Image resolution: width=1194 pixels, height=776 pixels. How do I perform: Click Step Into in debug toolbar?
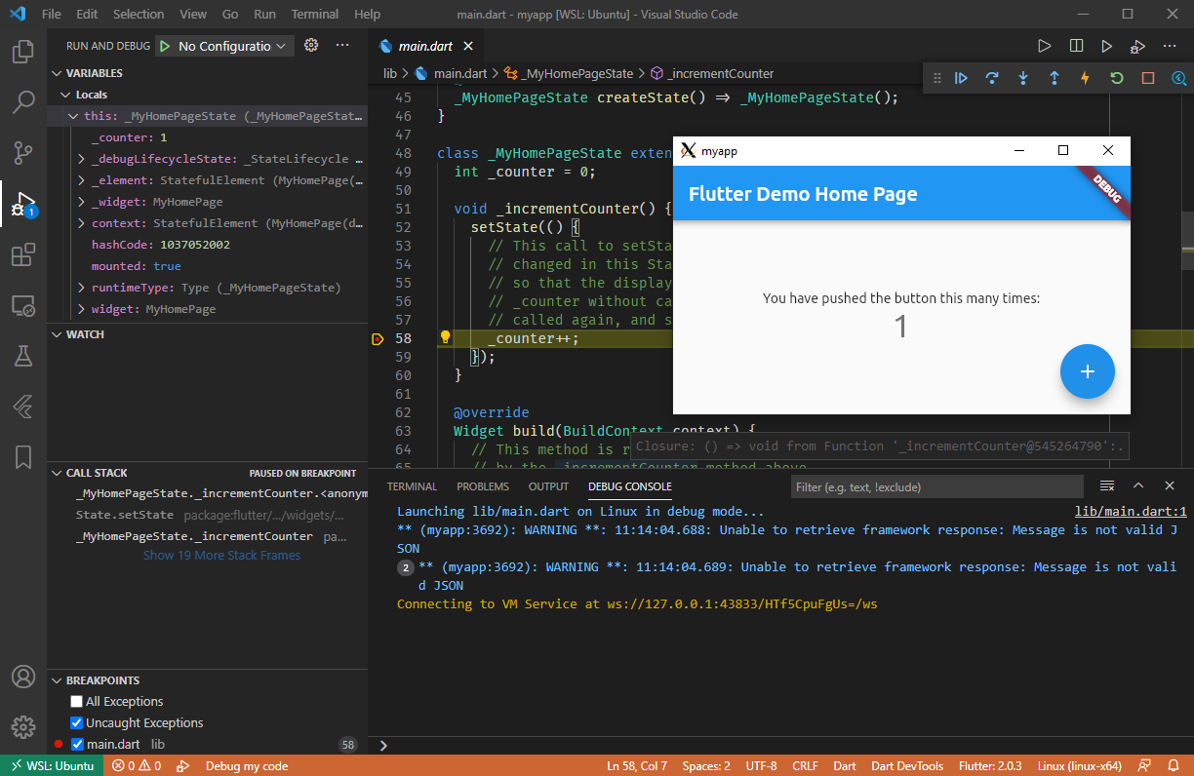pos(1023,78)
